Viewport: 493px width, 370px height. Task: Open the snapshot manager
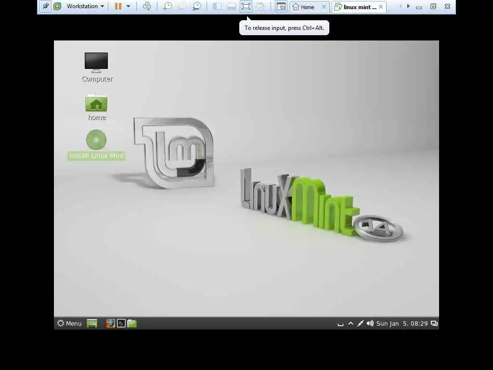pos(197,6)
